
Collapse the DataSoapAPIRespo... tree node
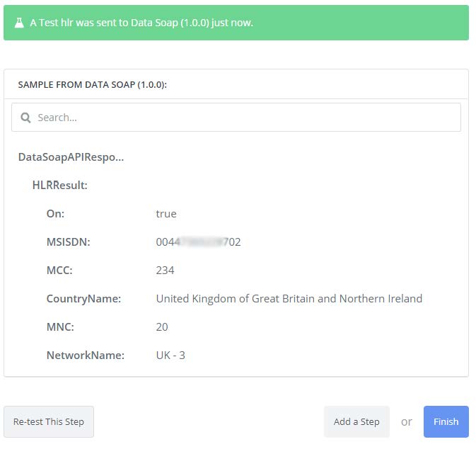pos(71,157)
